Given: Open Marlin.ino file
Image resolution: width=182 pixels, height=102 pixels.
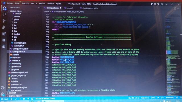Looking at the screenshot, I should pyautogui.click(x=16, y=58).
